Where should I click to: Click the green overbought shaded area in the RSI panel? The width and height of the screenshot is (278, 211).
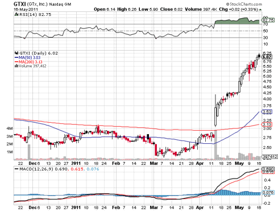pos(237,21)
